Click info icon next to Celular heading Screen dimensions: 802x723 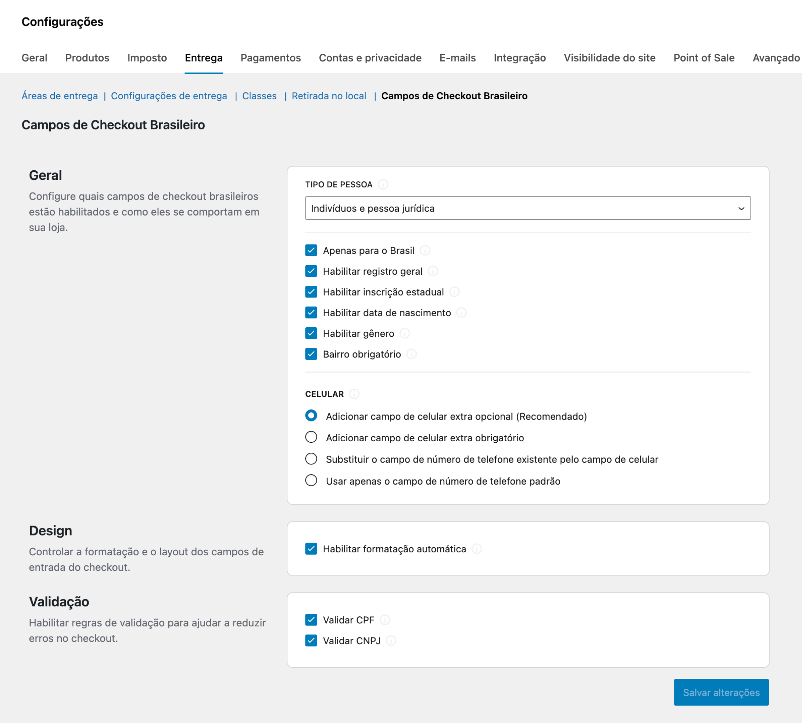click(354, 394)
